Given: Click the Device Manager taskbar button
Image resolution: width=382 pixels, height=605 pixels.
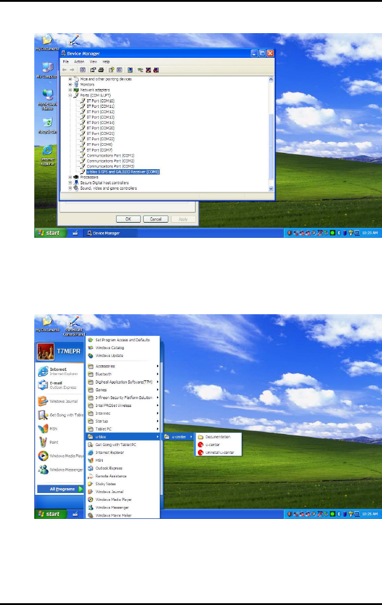Looking at the screenshot, I should point(110,233).
